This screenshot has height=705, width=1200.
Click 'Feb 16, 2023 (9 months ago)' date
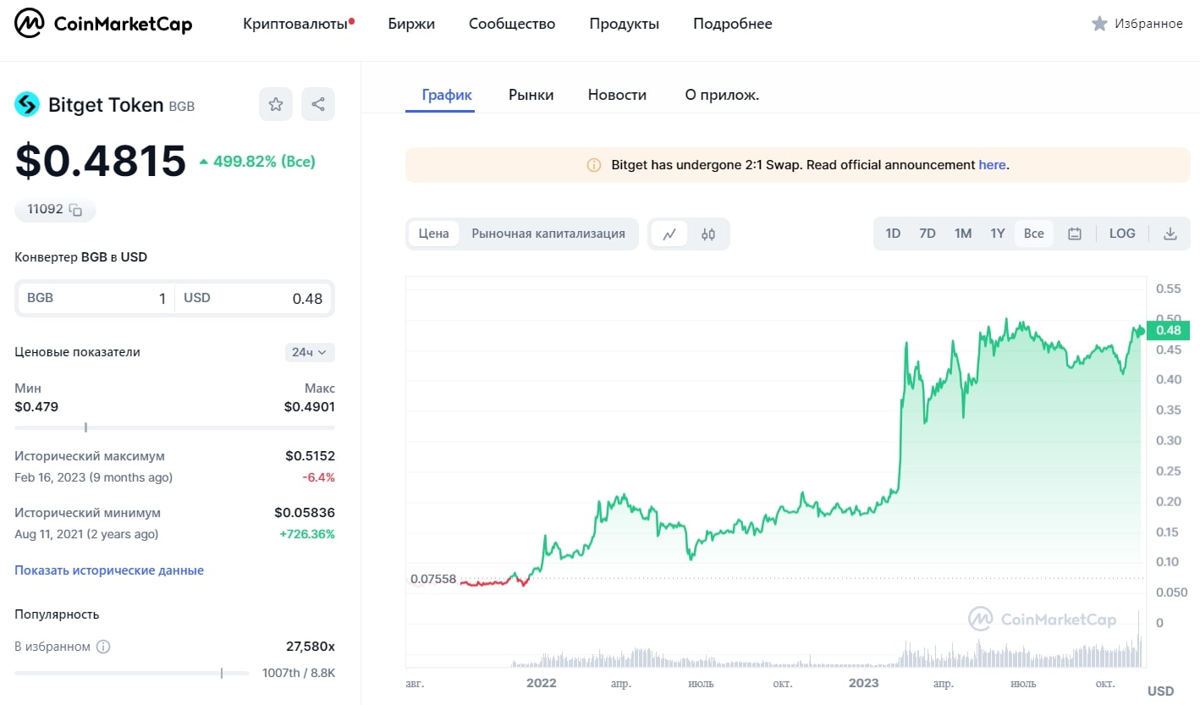(x=93, y=477)
